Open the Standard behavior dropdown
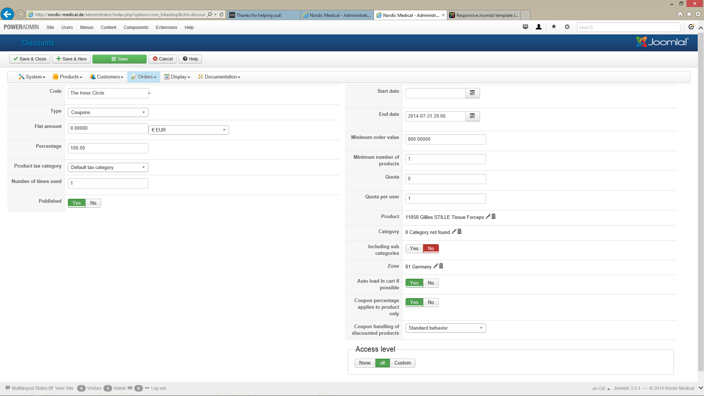The width and height of the screenshot is (704, 396). tap(445, 328)
